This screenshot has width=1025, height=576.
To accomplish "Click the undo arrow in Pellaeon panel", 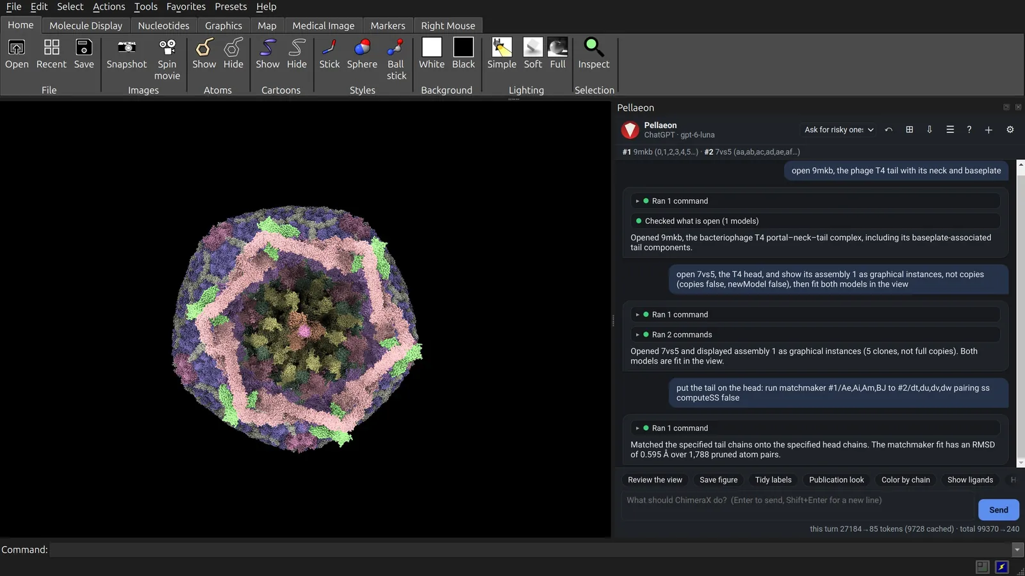I will (x=889, y=129).
